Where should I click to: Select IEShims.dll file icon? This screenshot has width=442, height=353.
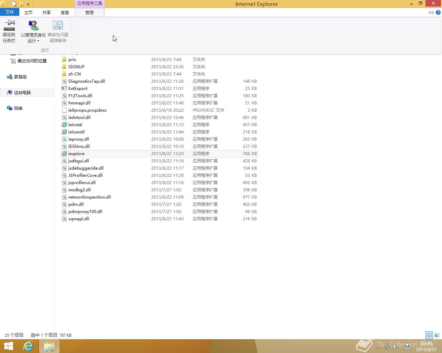click(x=64, y=147)
